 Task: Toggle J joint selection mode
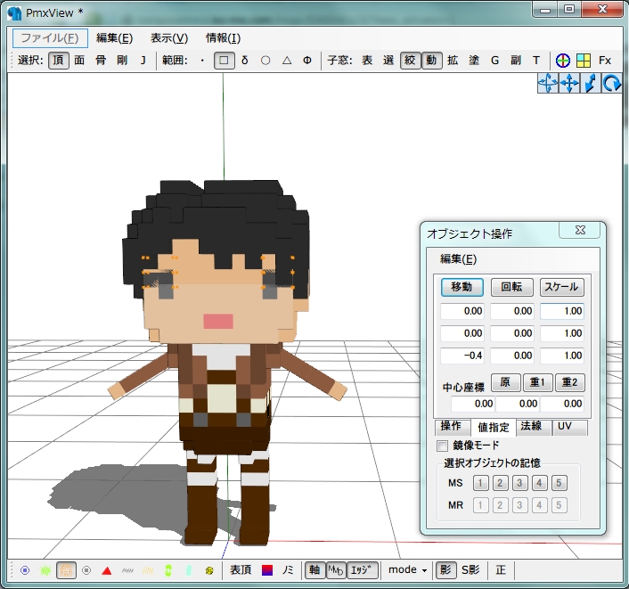tap(143, 61)
